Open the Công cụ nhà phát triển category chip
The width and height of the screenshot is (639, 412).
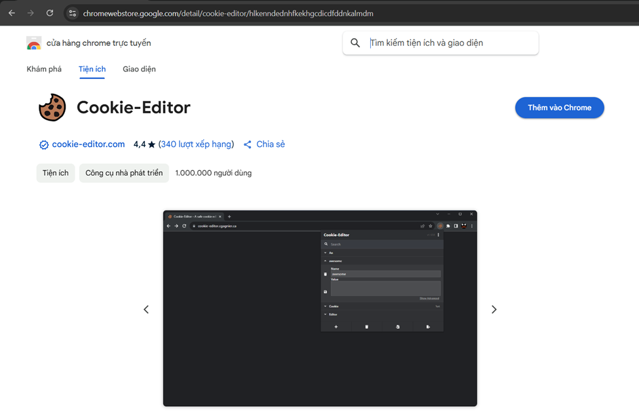(x=124, y=173)
